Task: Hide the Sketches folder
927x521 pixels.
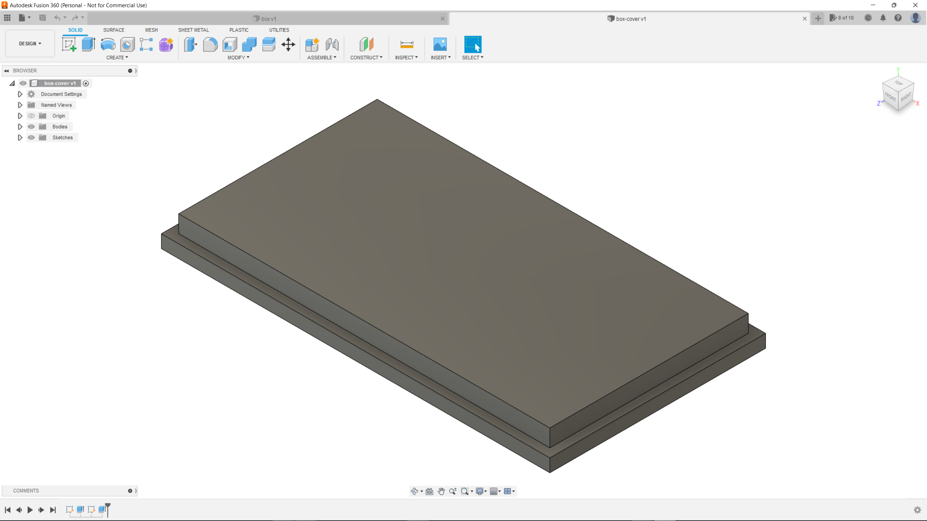Action: (32, 137)
